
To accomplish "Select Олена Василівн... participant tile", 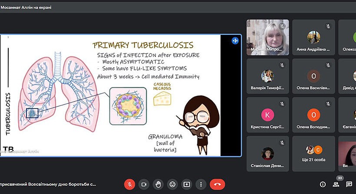I will pos(313,76).
